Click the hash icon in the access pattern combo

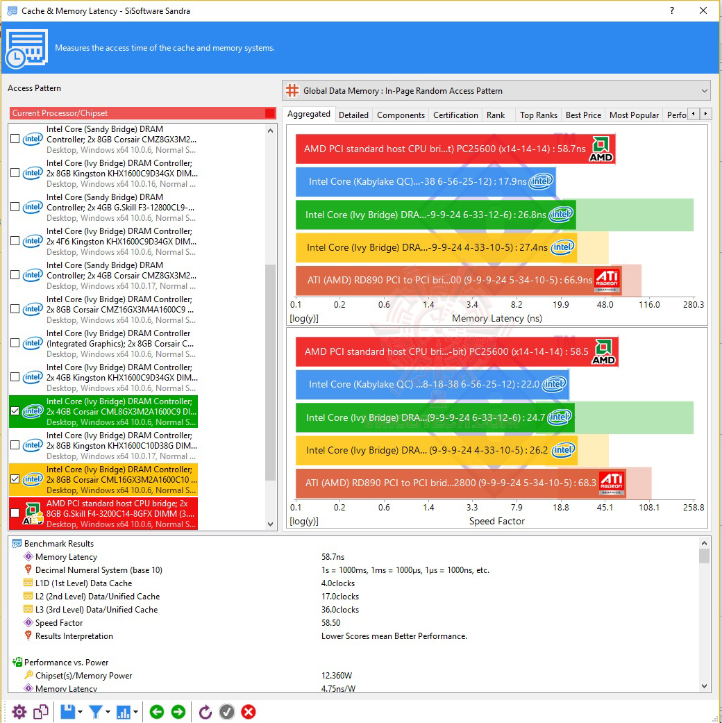(x=292, y=90)
